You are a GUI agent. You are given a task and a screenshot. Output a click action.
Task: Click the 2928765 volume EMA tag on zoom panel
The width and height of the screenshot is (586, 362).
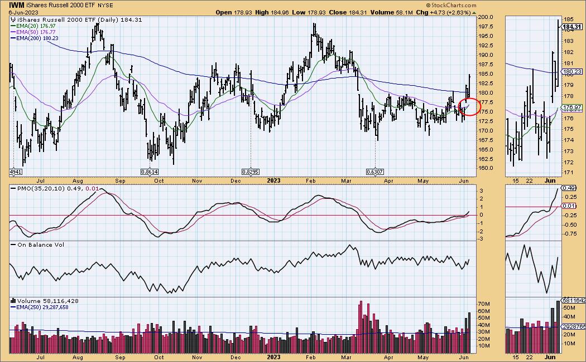(x=574, y=326)
